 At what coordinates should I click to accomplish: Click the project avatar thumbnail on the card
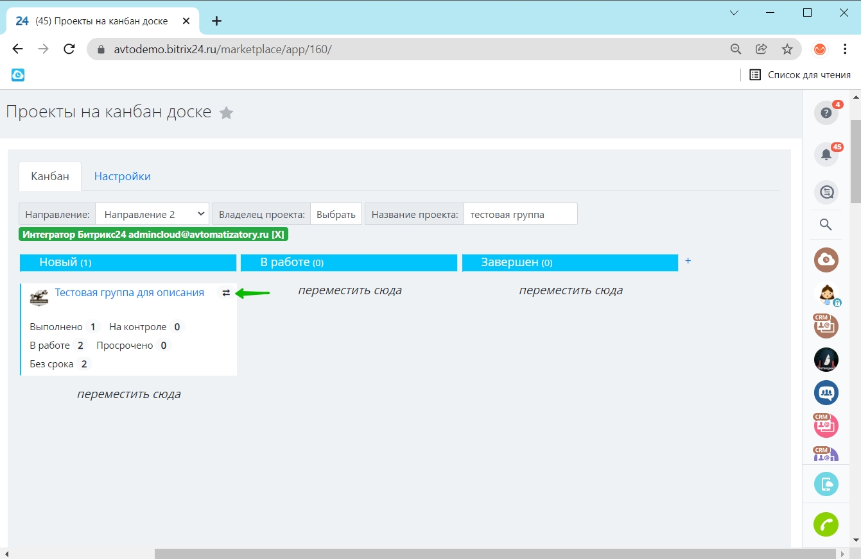39,297
